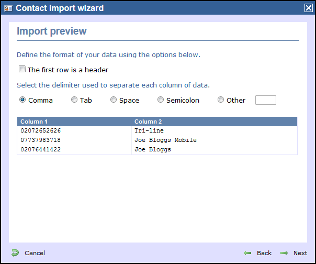Image resolution: width=316 pixels, height=264 pixels.
Task: Click the Column 2 table header
Action: tap(214, 122)
